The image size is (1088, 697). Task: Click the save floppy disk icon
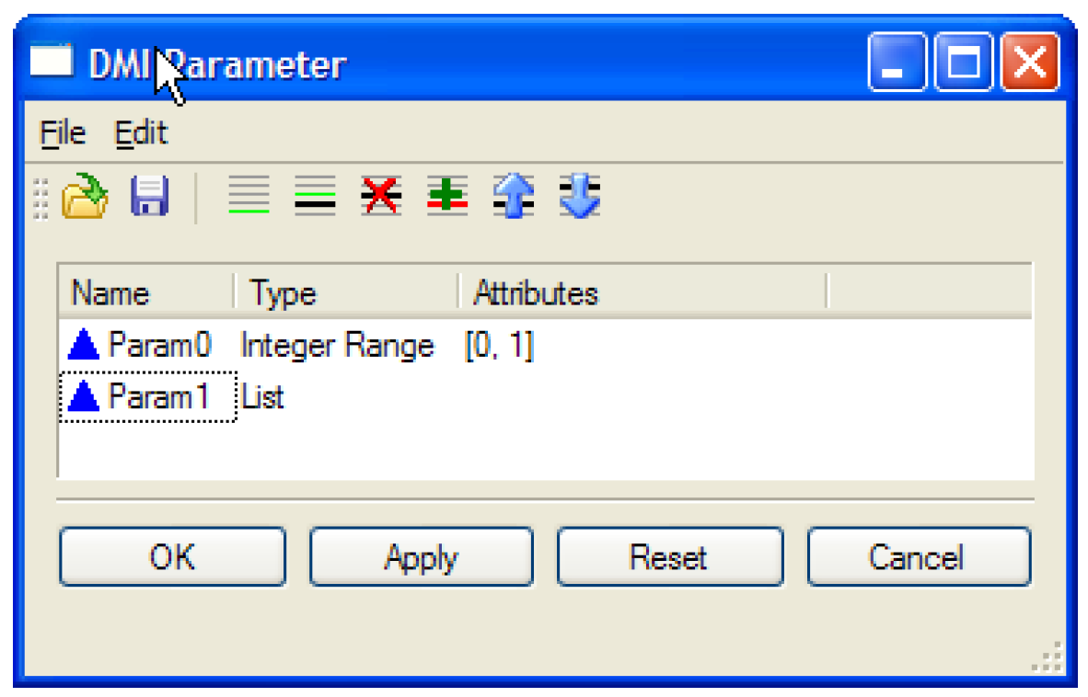[x=149, y=196]
